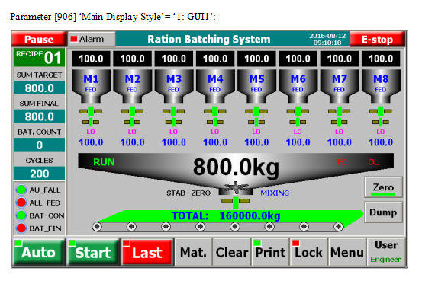Image resolution: width=422 pixels, height=284 pixels.
Task: Select the M8 hopper icon
Action: click(381, 86)
